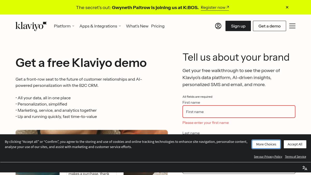This screenshot has height=175, width=311.
Task: Open the hamburger menu icon
Action: [292, 26]
